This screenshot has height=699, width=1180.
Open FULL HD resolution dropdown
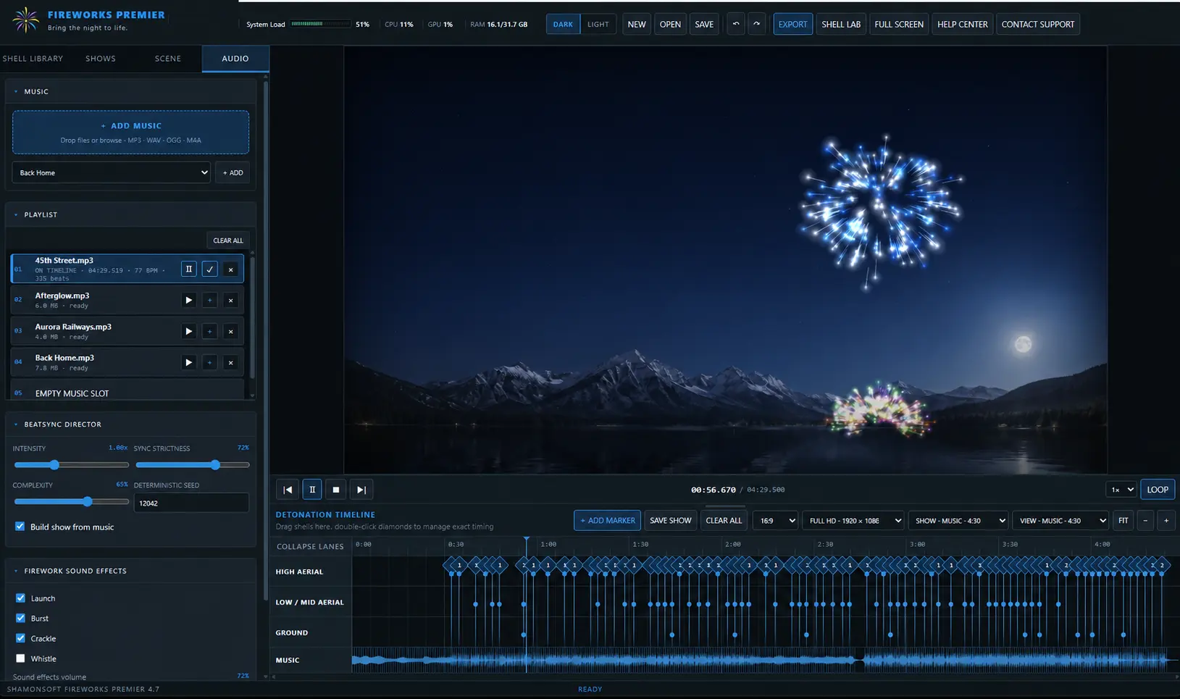point(853,520)
